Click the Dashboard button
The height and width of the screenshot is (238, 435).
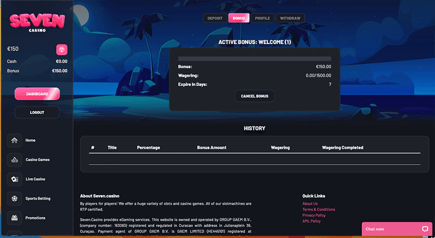click(37, 94)
